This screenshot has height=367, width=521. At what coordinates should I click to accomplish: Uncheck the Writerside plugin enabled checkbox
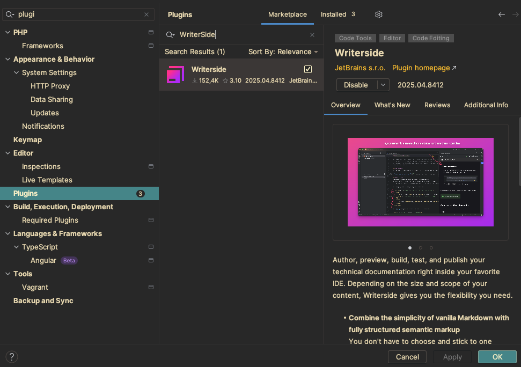click(x=308, y=69)
